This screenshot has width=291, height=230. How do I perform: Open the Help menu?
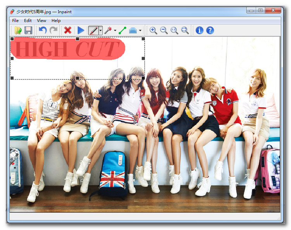tap(56, 21)
